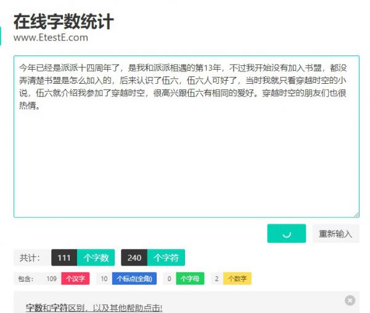Click the www.EtestE.com site address
The image size is (370, 313).
tap(51, 38)
